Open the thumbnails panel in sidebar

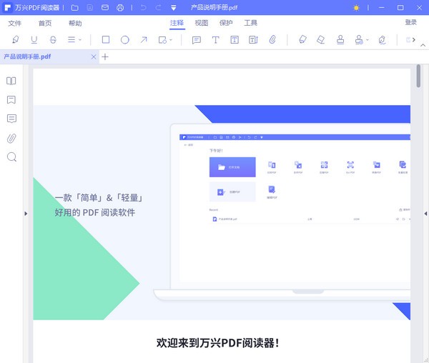tap(11, 81)
